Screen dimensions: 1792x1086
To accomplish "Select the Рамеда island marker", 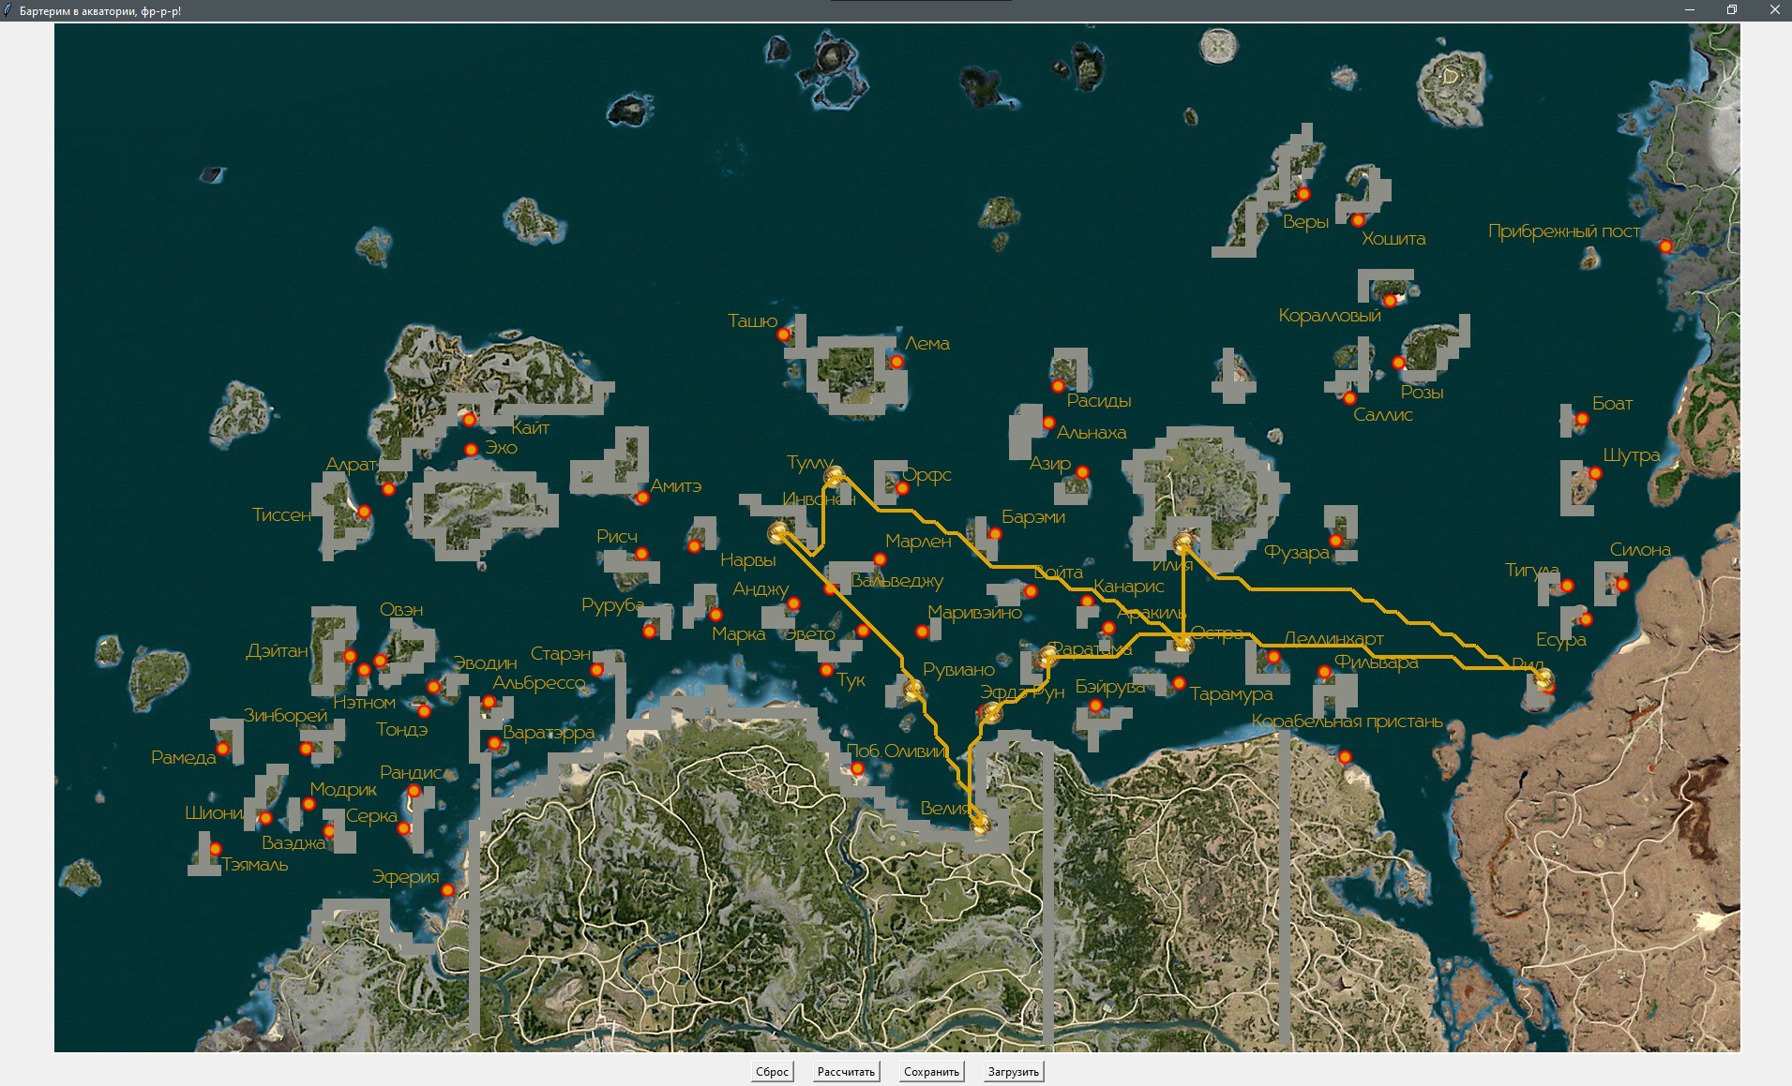I will click(x=223, y=749).
